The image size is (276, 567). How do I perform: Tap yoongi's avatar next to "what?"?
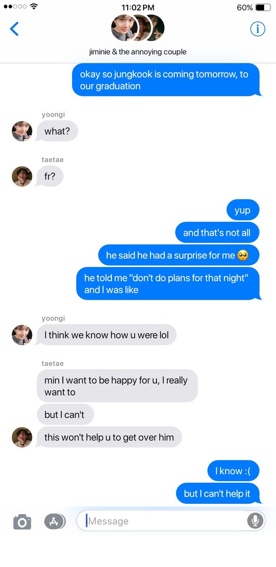(22, 131)
